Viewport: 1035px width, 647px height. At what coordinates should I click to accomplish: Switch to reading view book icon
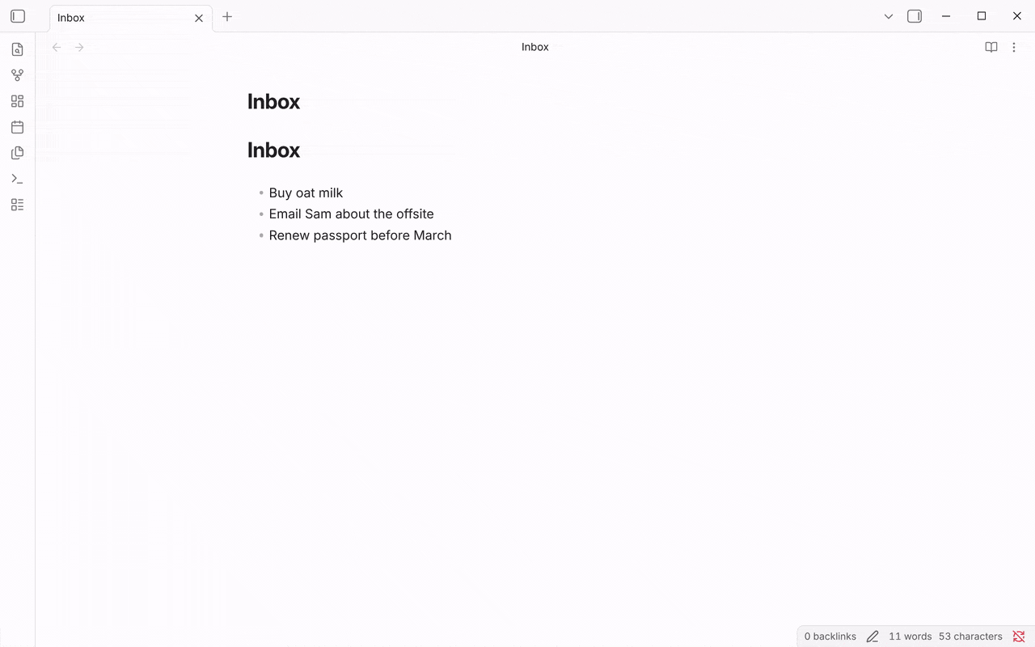(991, 47)
